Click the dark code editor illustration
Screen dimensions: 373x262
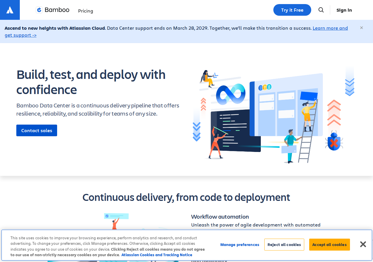pyautogui.click(x=235, y=130)
